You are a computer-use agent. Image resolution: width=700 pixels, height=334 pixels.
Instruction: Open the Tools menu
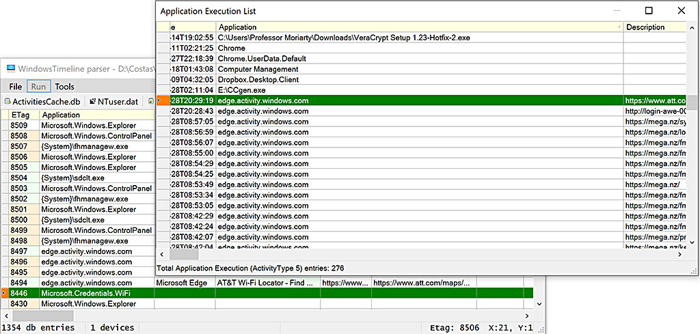click(x=65, y=87)
